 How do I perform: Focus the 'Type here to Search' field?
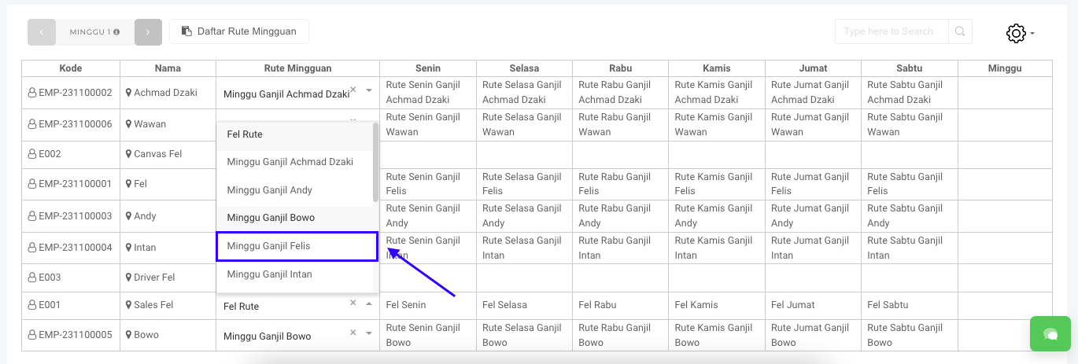click(x=891, y=31)
